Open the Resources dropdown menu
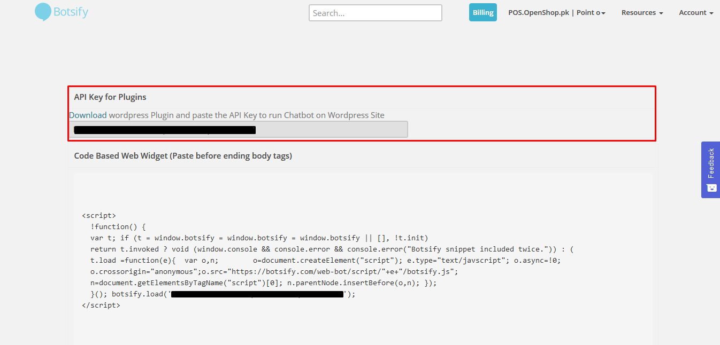 [x=642, y=12]
